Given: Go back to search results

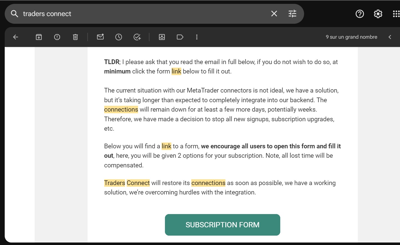Looking at the screenshot, I should (x=16, y=37).
